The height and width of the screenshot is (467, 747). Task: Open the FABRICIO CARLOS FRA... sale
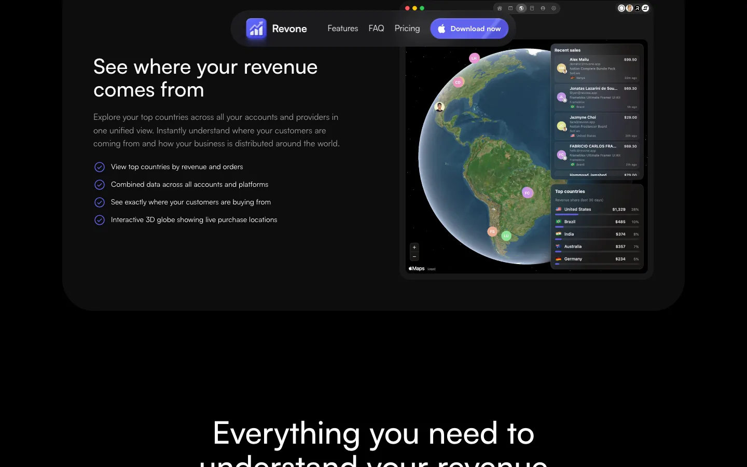click(597, 155)
